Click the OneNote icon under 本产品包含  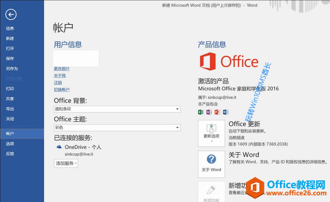209,112
